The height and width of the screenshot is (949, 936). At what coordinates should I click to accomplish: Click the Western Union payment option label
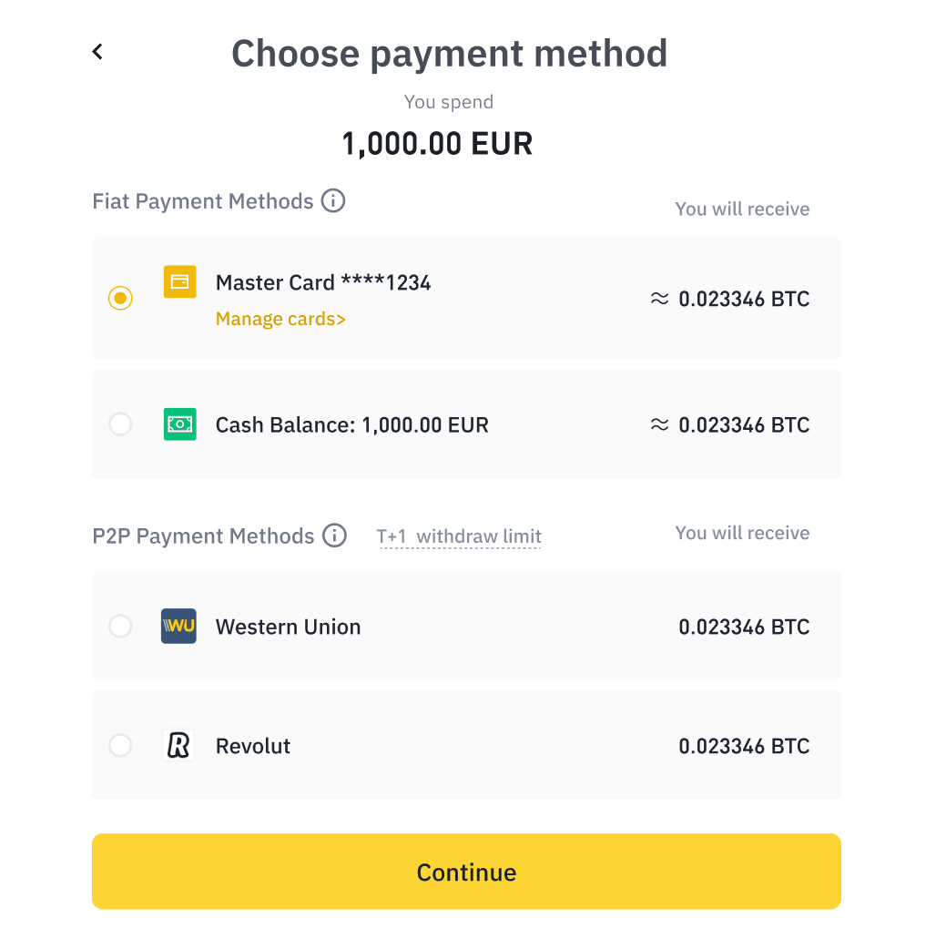coord(288,627)
